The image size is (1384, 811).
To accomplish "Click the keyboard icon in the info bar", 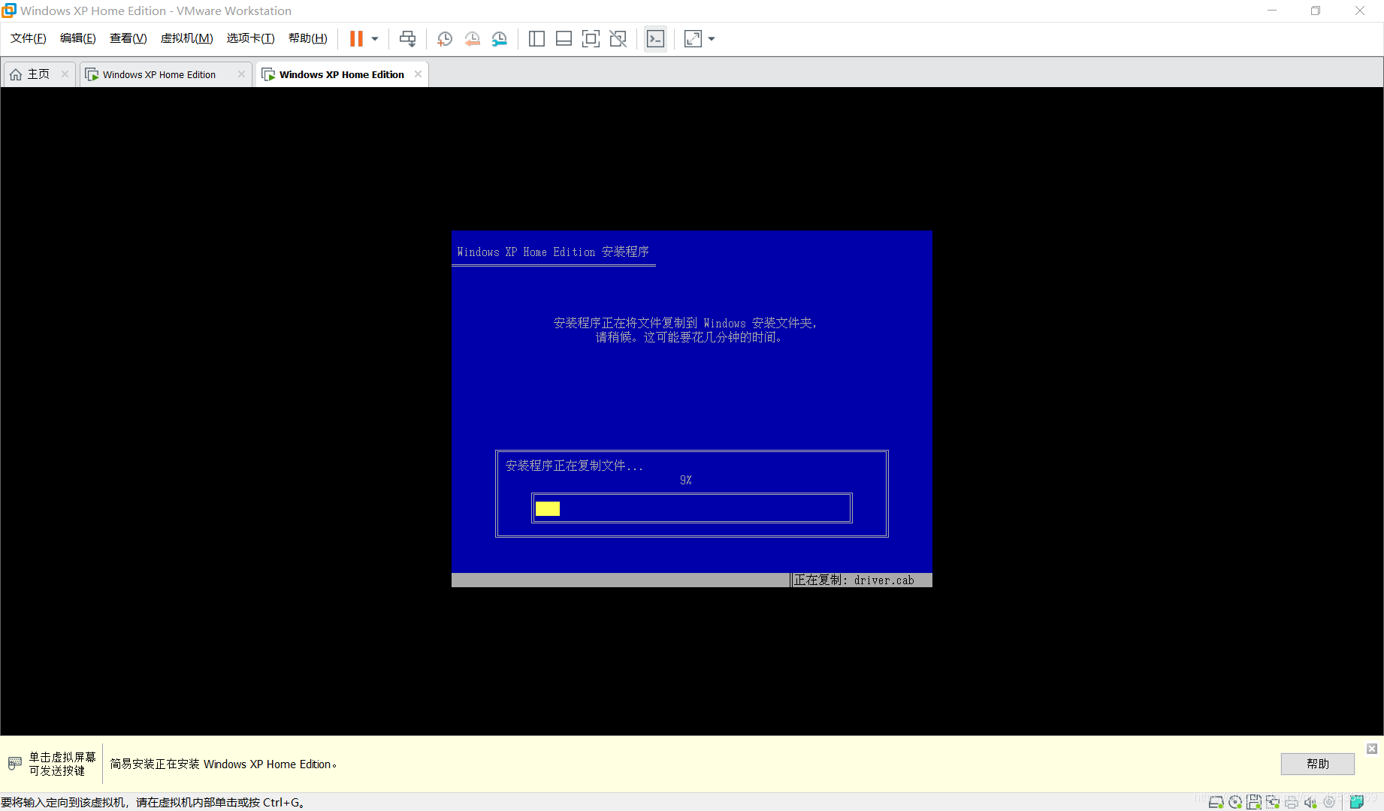I will point(14,764).
